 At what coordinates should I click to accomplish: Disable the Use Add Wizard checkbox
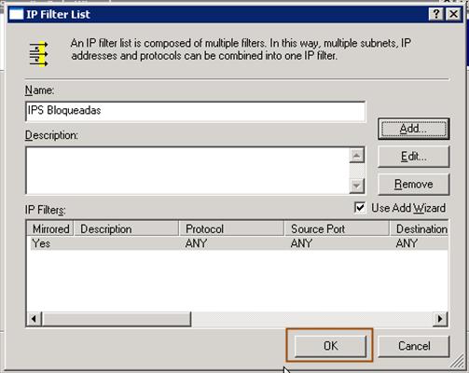point(360,208)
